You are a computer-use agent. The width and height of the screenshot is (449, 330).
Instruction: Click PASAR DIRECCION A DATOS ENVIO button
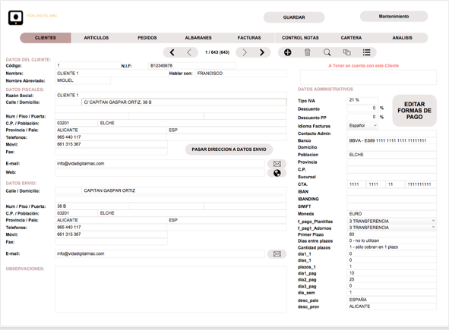[229, 149]
